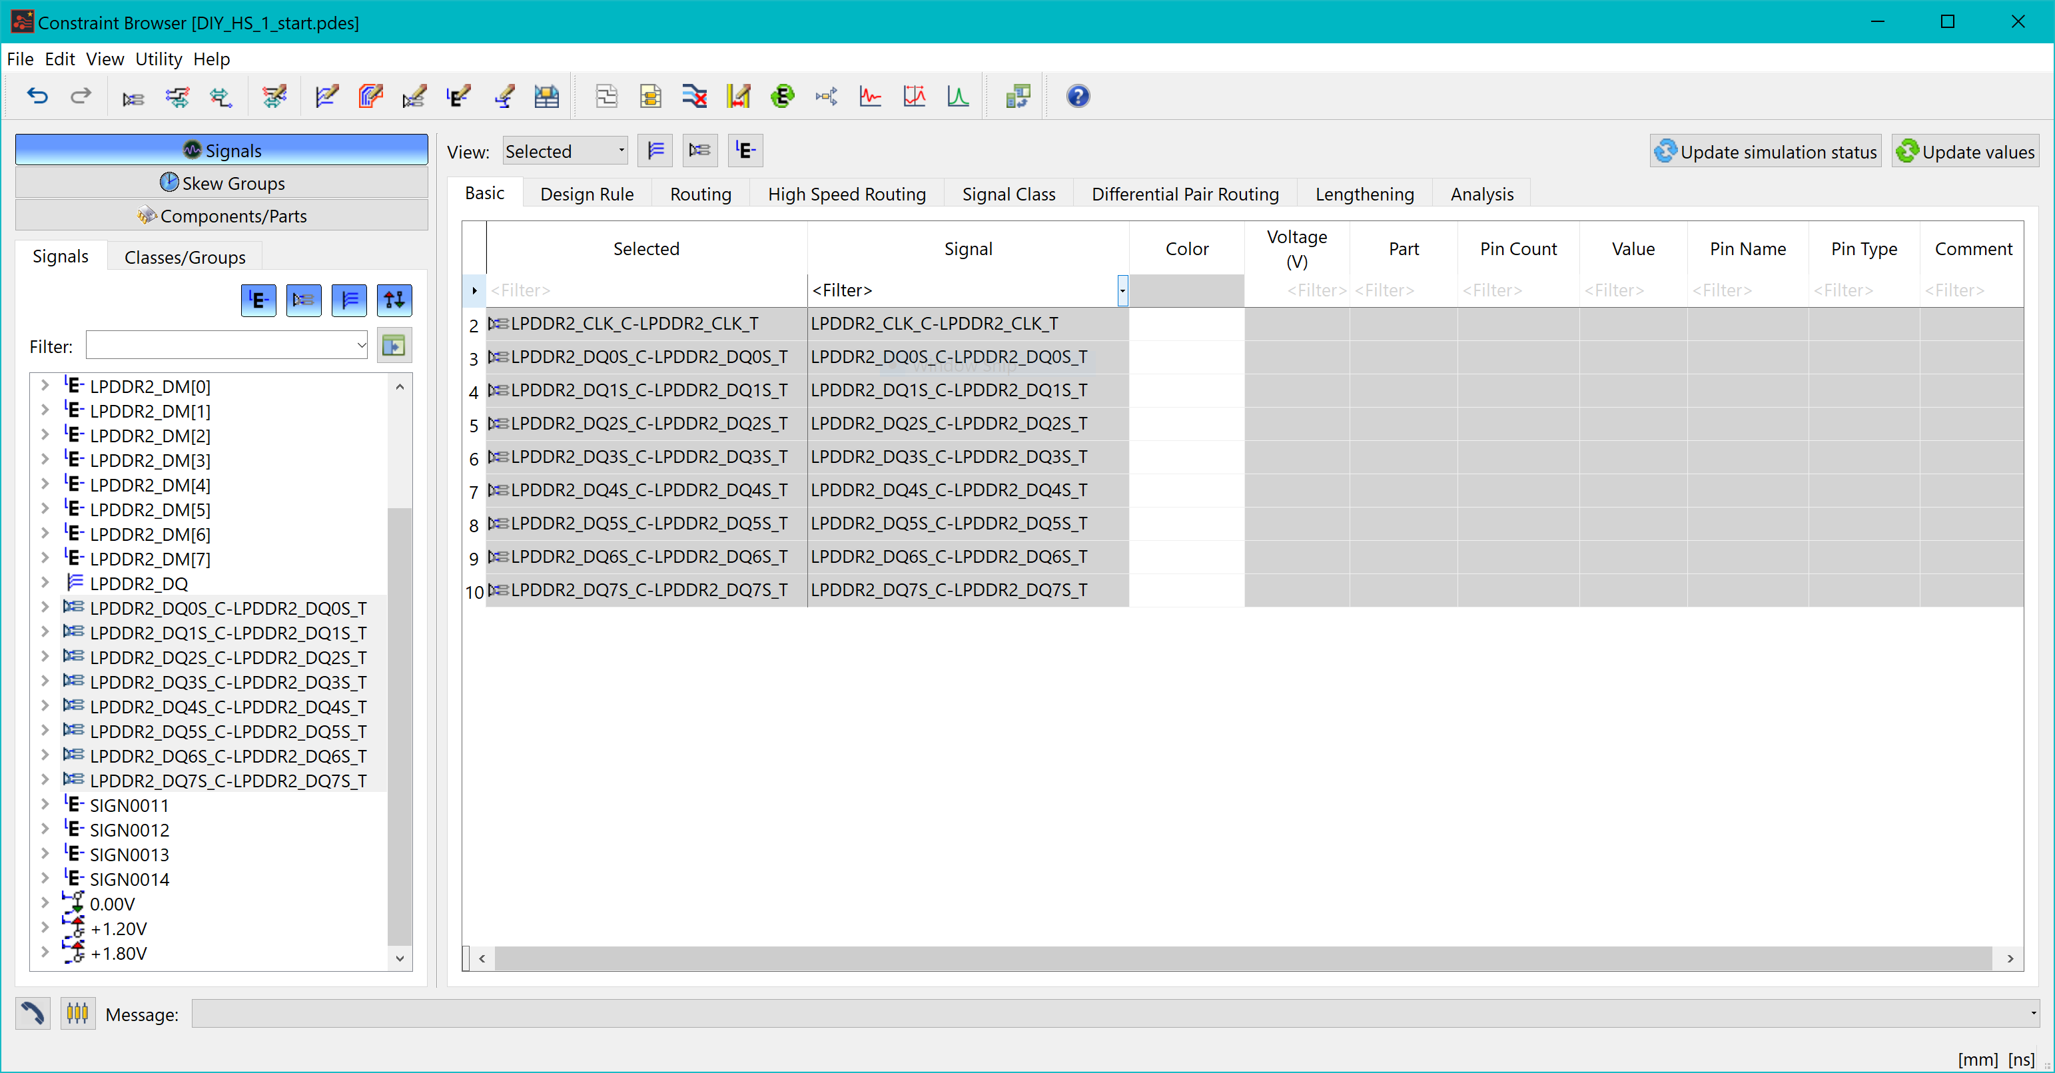Click Update simulation status button
The image size is (2055, 1073).
(x=1765, y=152)
